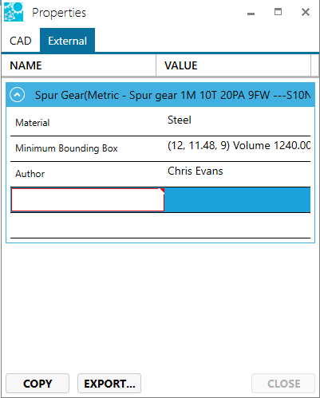Click the COPY button
Viewport: 320px width, 398px height.
(38, 384)
